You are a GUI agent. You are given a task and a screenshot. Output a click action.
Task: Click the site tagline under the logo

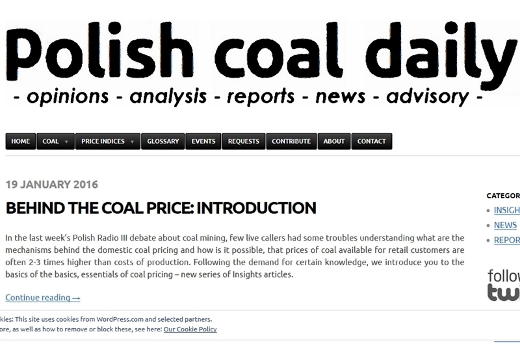(248, 97)
